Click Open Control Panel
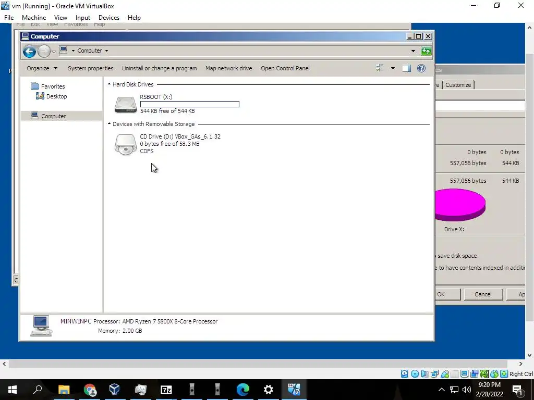Image resolution: width=534 pixels, height=400 pixels. point(285,68)
